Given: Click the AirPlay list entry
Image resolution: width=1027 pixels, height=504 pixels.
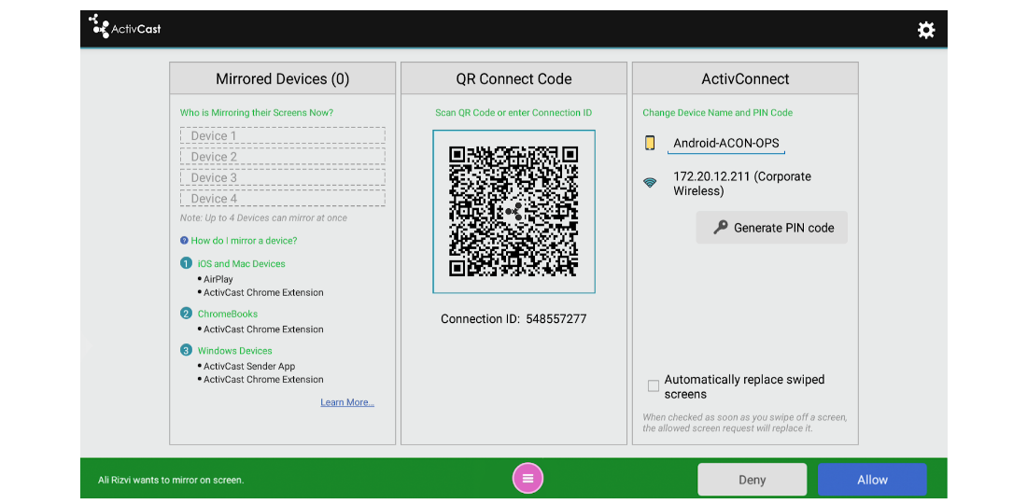Looking at the screenshot, I should 218,279.
